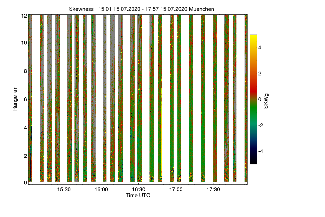Click the range axis tick label 0
The image size is (325, 217).
coord(25,183)
